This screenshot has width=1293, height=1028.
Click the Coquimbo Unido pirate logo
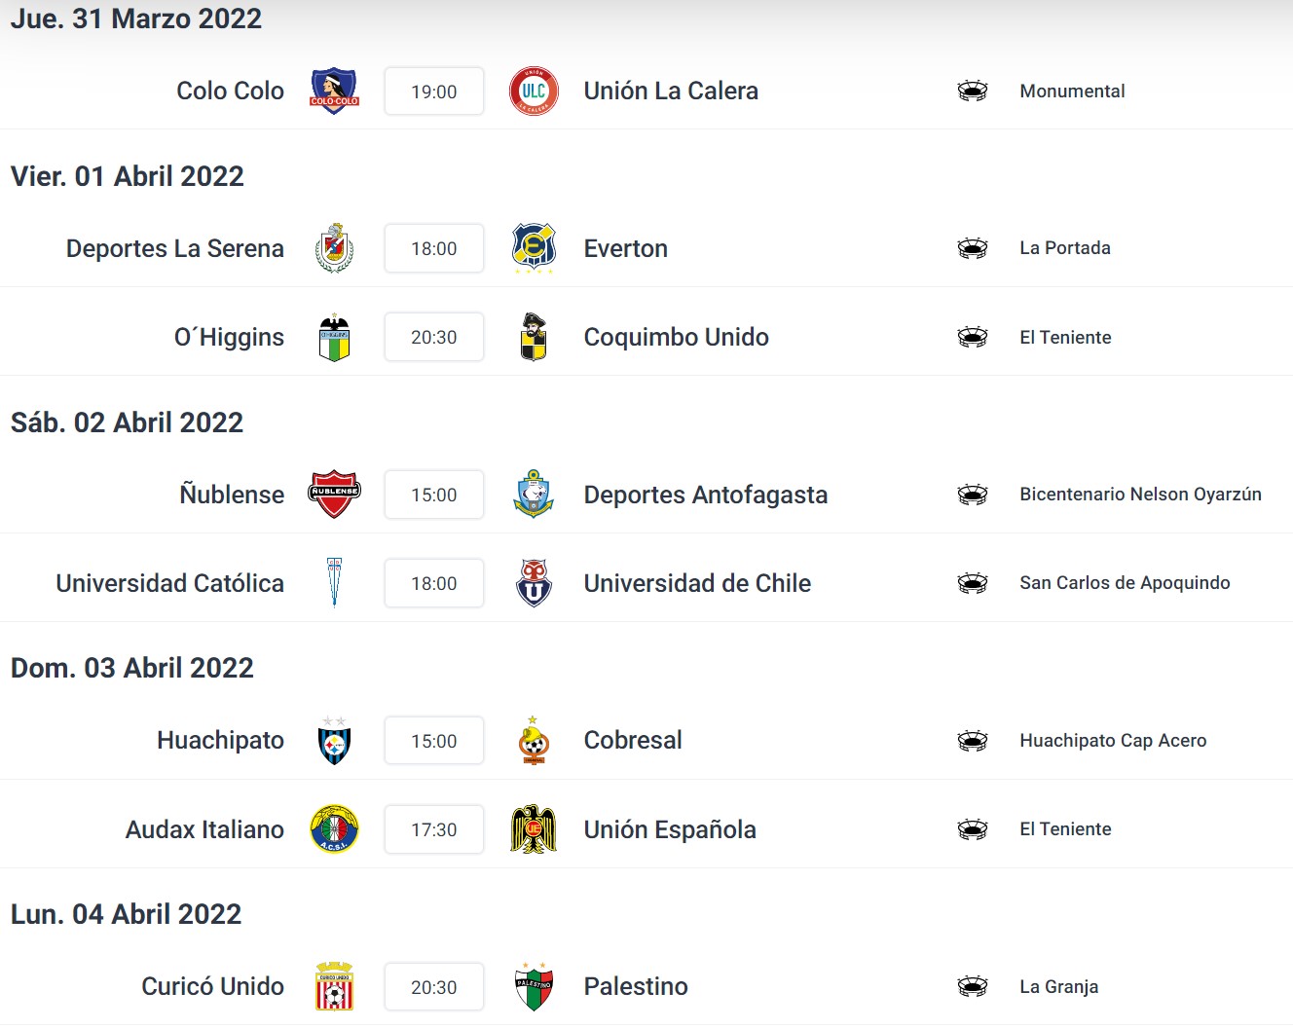pyautogui.click(x=534, y=337)
